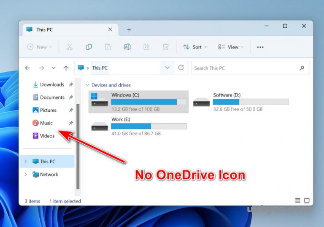The height and width of the screenshot is (227, 324).
Task: Expand the Network tree node
Action: point(26,174)
